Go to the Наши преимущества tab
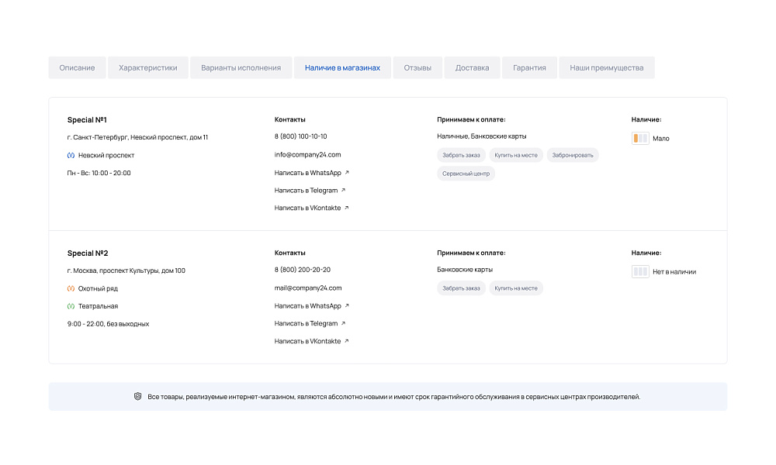This screenshot has width=776, height=465. click(x=606, y=68)
